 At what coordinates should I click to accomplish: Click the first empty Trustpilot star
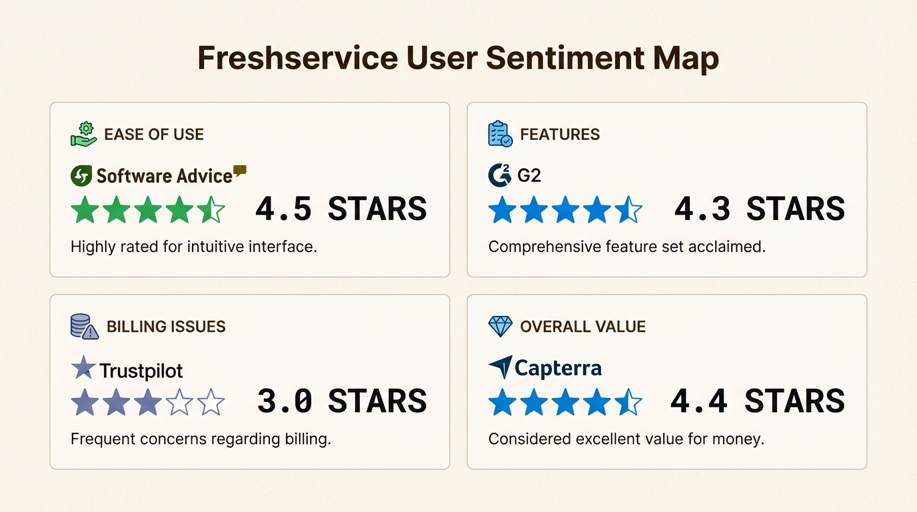point(180,403)
